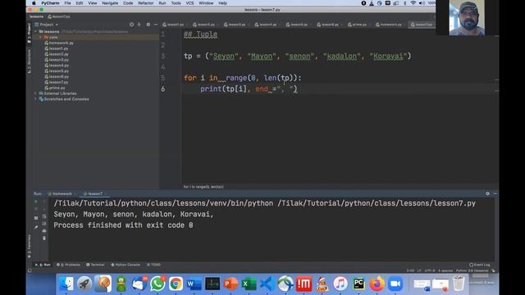This screenshot has width=525, height=295.
Task: Rerun lesson7 with the green run arrow
Action: coord(36,202)
